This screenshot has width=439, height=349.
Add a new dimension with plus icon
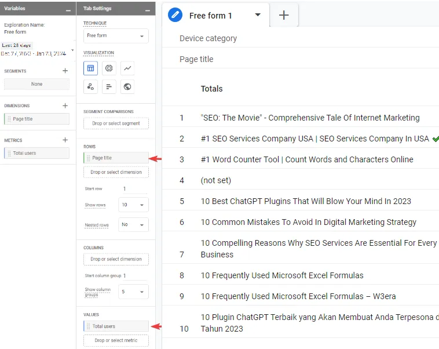tap(65, 106)
